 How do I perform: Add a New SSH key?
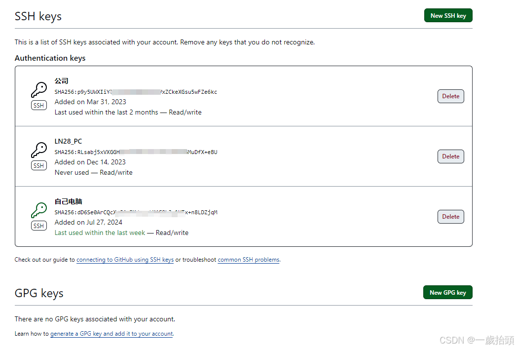pos(448,15)
